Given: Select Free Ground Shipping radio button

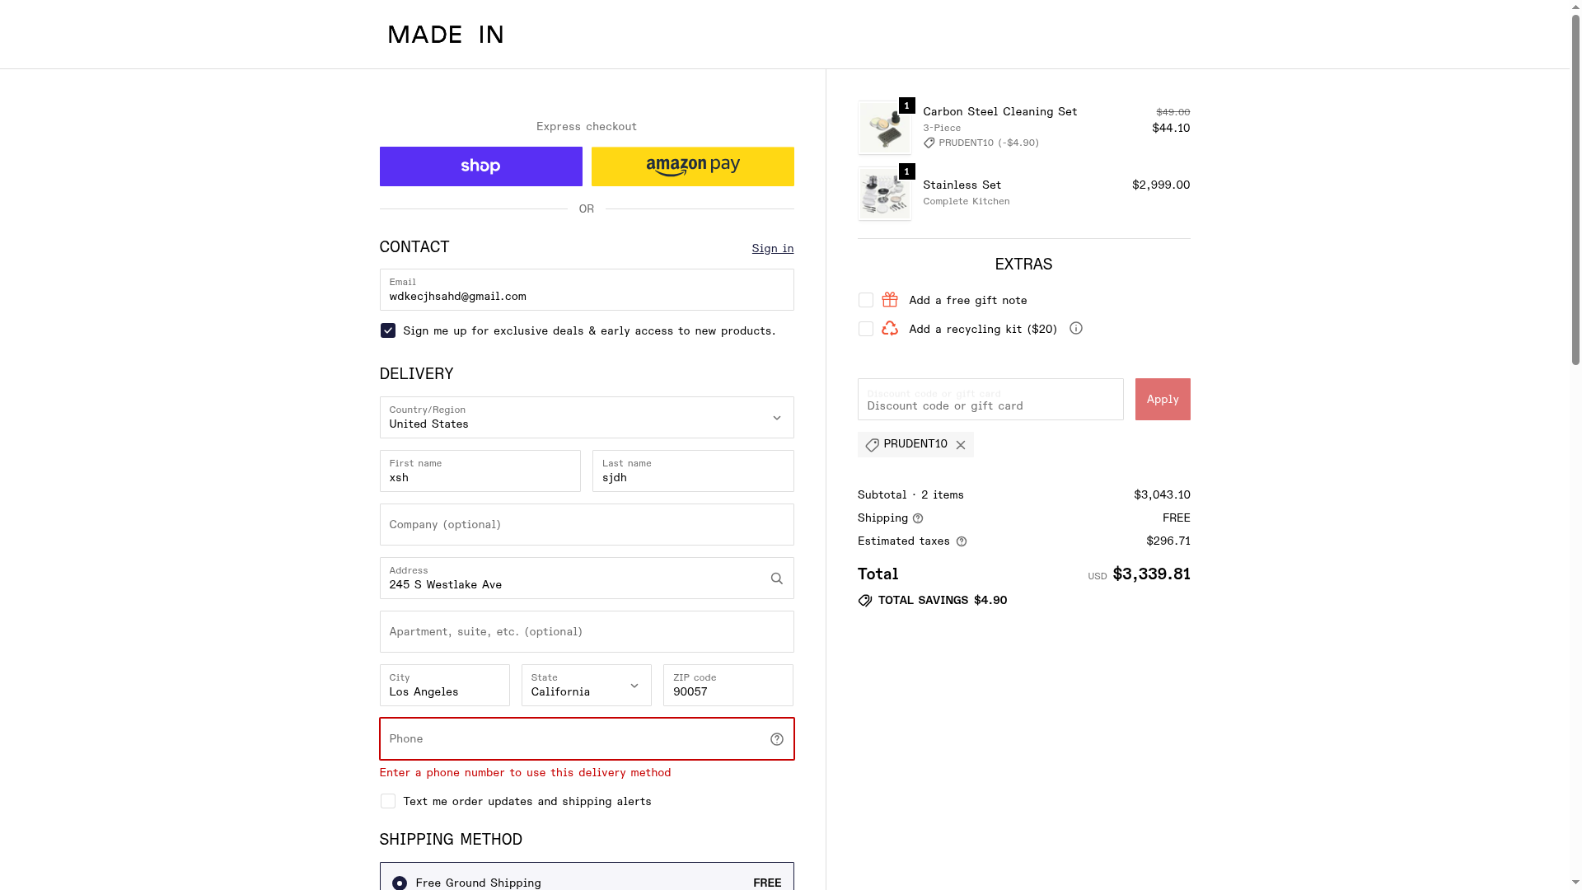Looking at the screenshot, I should click(x=400, y=883).
